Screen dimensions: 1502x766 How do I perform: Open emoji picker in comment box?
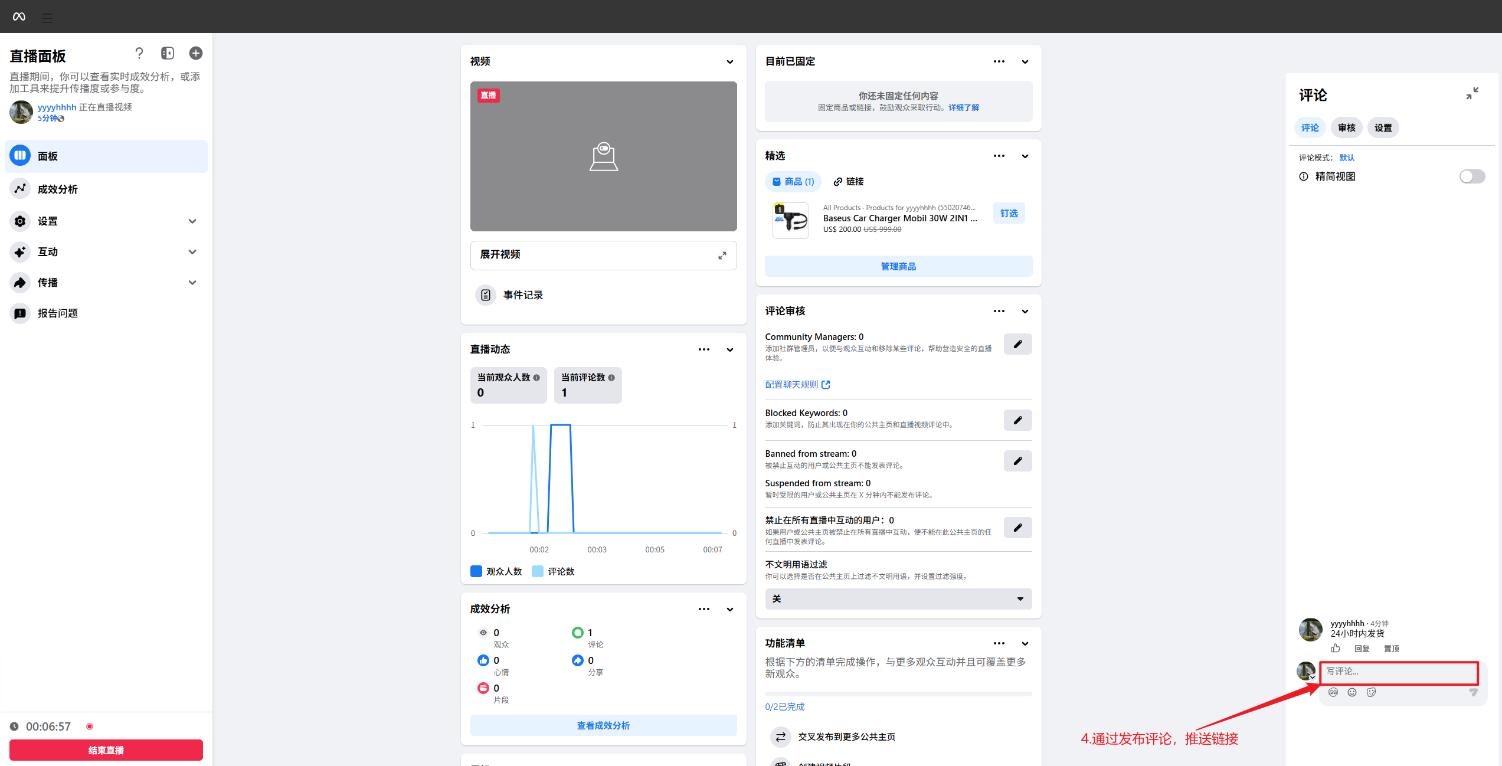click(x=1352, y=692)
